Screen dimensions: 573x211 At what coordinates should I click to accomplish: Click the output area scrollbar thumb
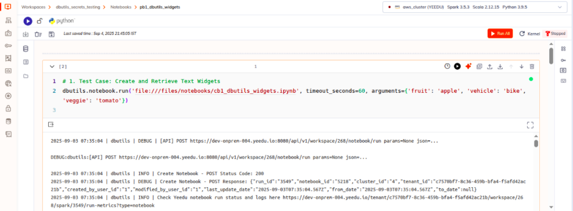pos(536,143)
